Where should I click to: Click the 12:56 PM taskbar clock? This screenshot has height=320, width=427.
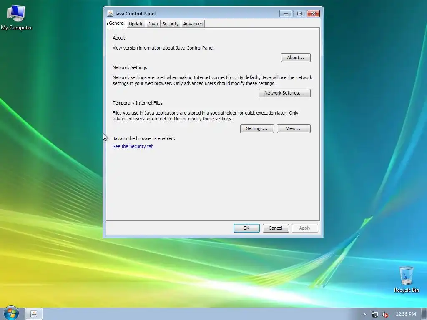click(406, 314)
